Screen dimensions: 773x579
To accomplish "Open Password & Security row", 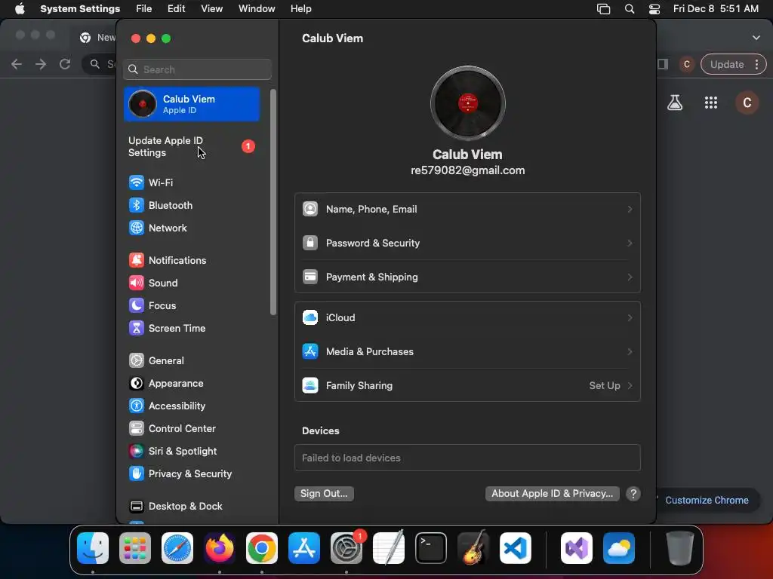I will click(467, 244).
